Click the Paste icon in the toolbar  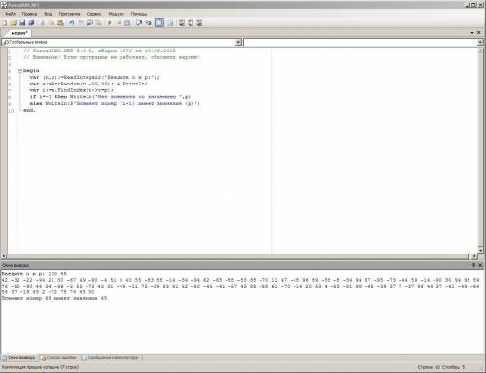coord(60,23)
